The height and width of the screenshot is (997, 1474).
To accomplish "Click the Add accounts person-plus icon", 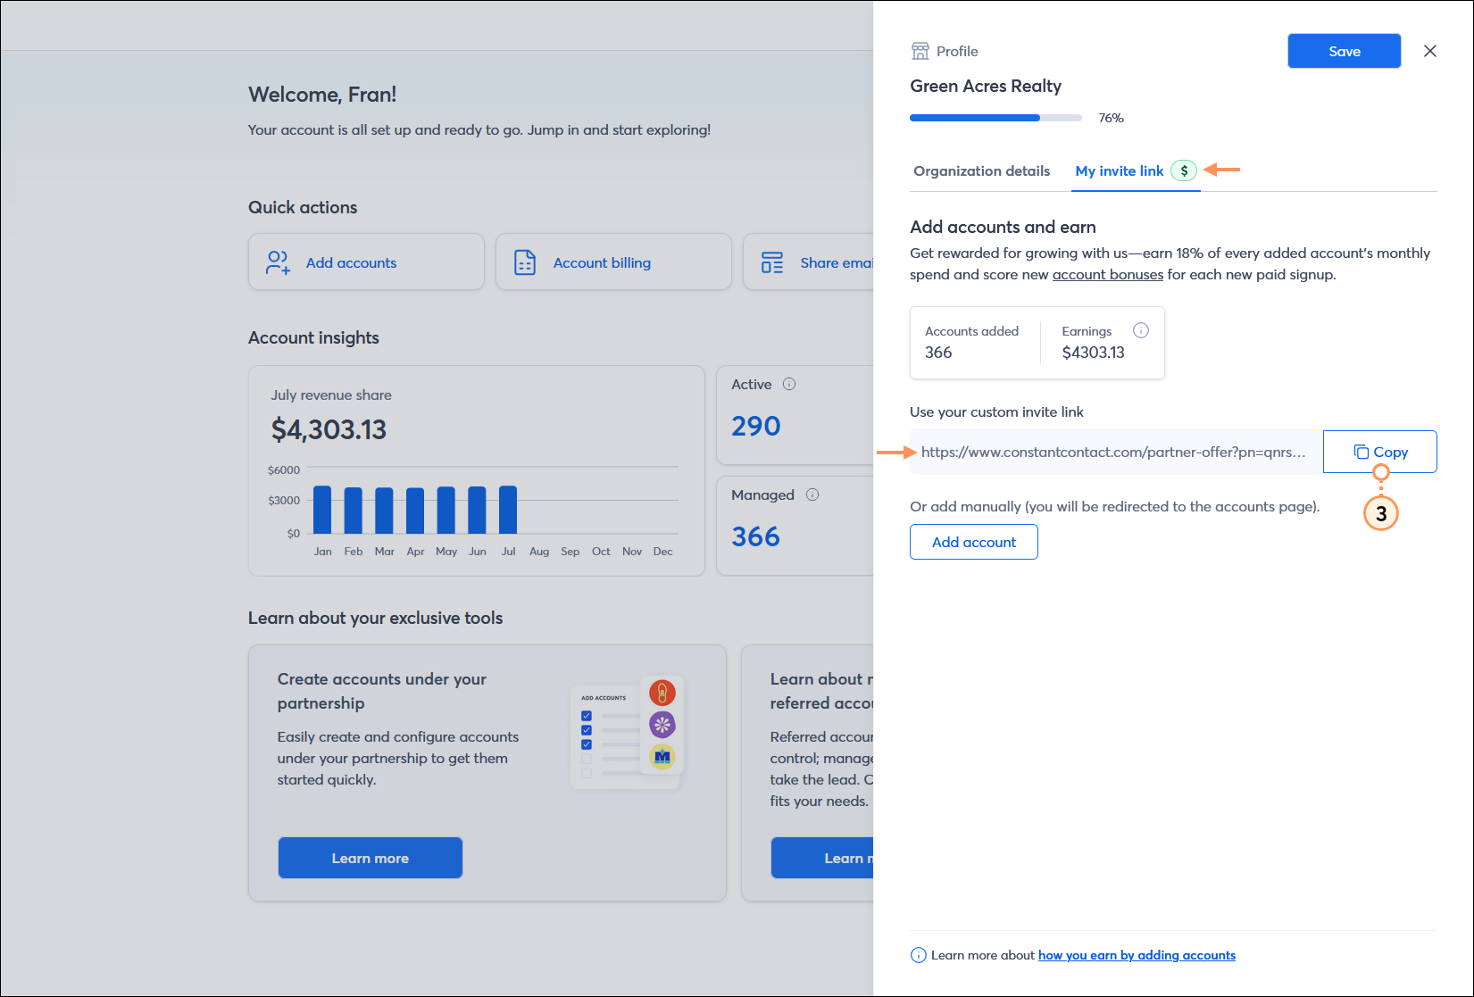I will (278, 262).
